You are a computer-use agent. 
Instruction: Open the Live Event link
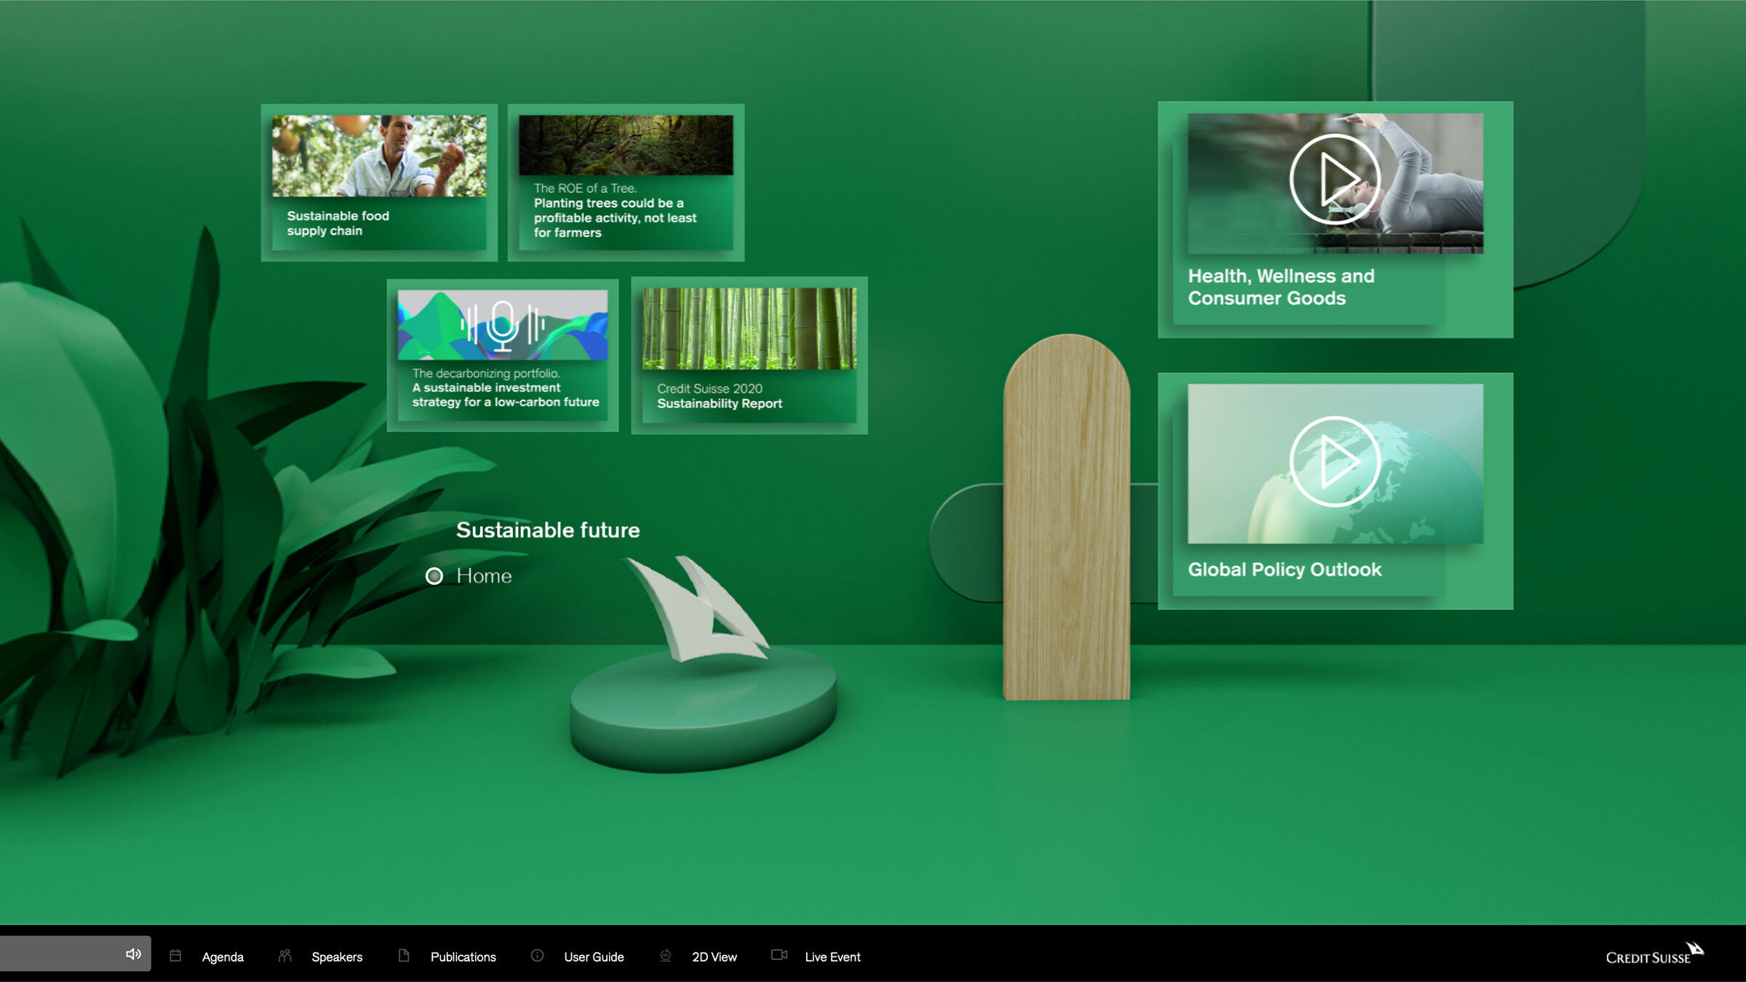click(832, 957)
